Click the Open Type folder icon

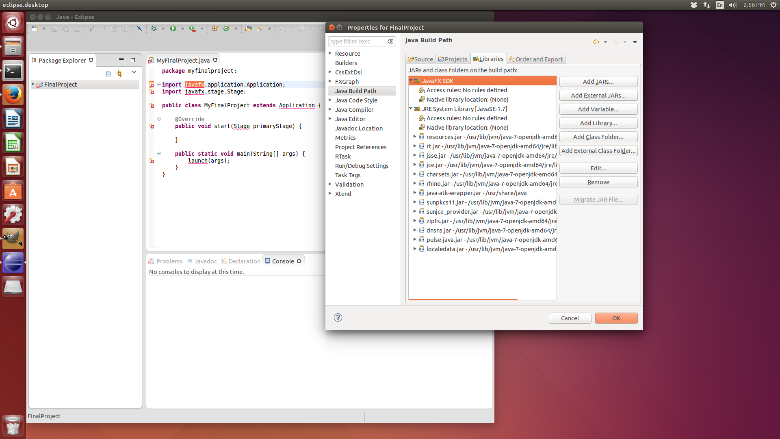pos(249,28)
